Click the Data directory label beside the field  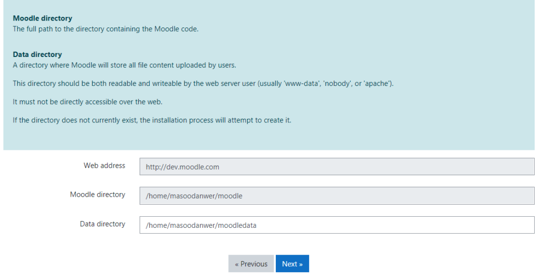pos(102,224)
